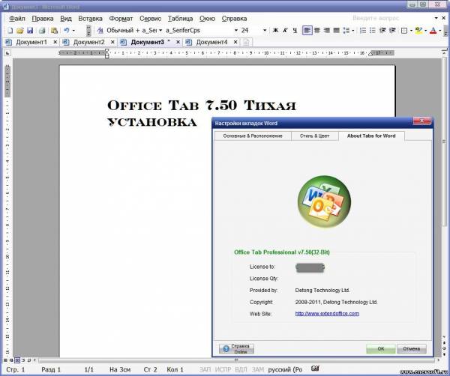This screenshot has width=450, height=376.
Task: Open the font color dropdown arrow
Action: (440, 31)
